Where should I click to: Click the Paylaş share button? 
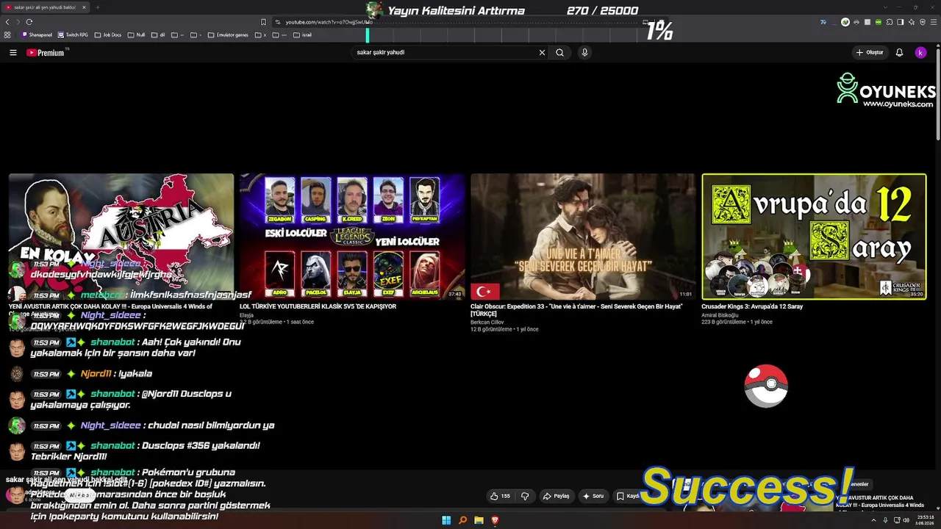pos(557,496)
